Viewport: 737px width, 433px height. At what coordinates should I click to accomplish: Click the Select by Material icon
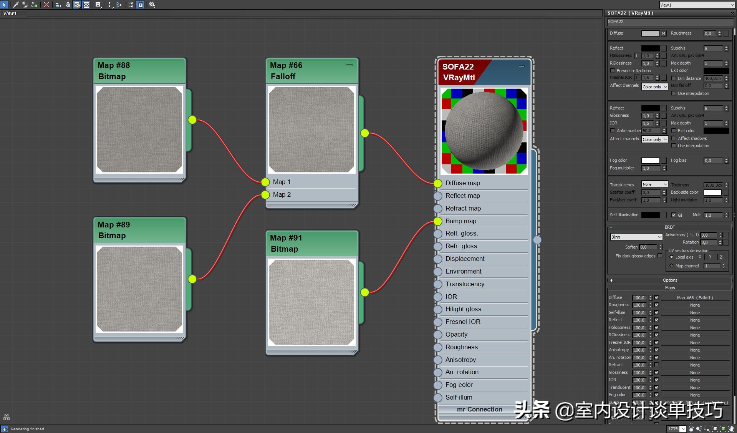coord(152,5)
